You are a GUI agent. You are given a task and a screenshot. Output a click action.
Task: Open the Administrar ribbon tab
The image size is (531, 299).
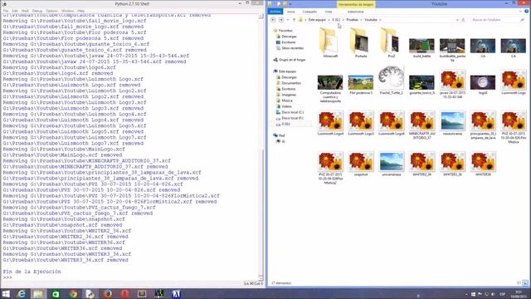tap(356, 12)
